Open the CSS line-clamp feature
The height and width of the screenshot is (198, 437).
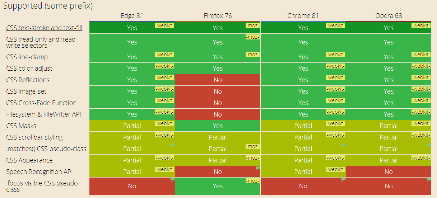27,57
